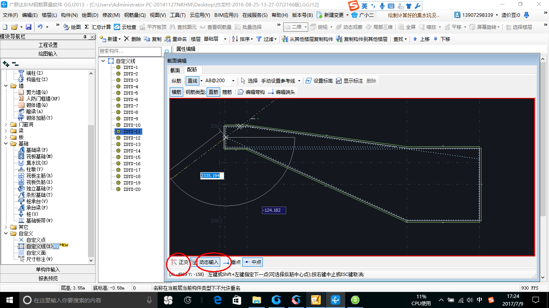Select 横筋 transverse bar mode
Screen dimensions: 549x308
pos(176,92)
